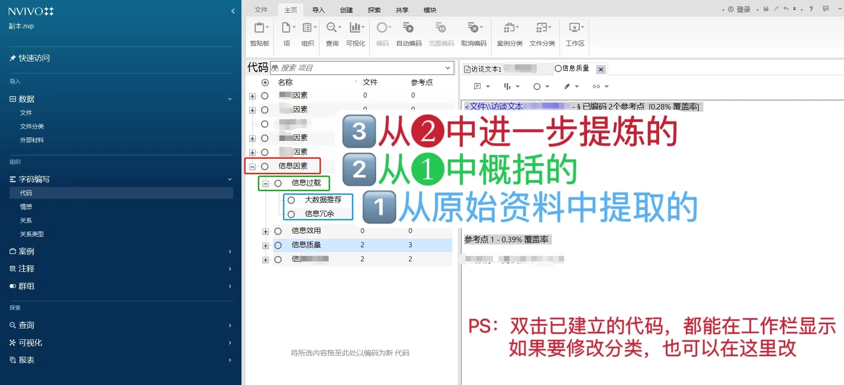Click the annotation icon in detail toolbar
844x385 pixels.
tap(478, 86)
